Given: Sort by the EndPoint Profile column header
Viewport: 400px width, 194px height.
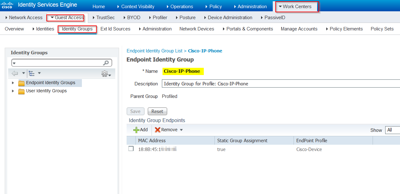Looking at the screenshot, I should pos(312,141).
